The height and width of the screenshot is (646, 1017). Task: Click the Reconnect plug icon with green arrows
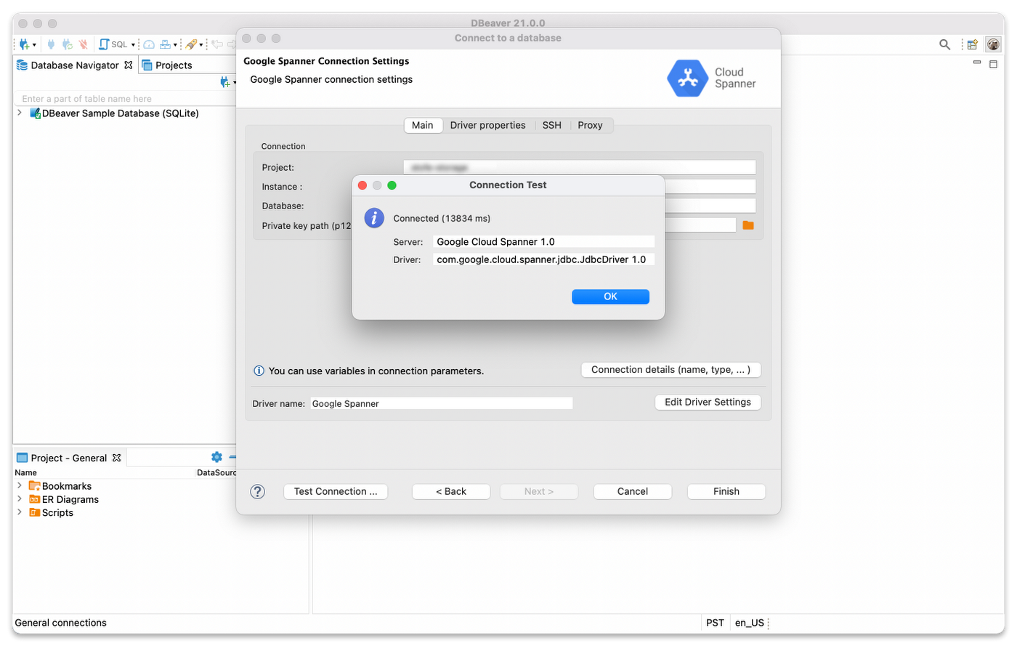68,44
